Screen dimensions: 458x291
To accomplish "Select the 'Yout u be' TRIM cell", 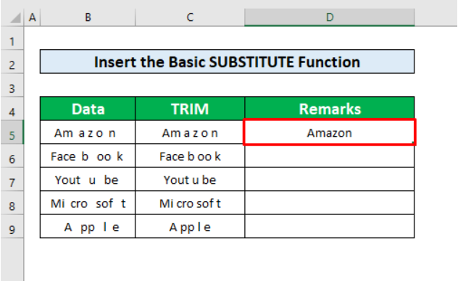I will coord(190,180).
